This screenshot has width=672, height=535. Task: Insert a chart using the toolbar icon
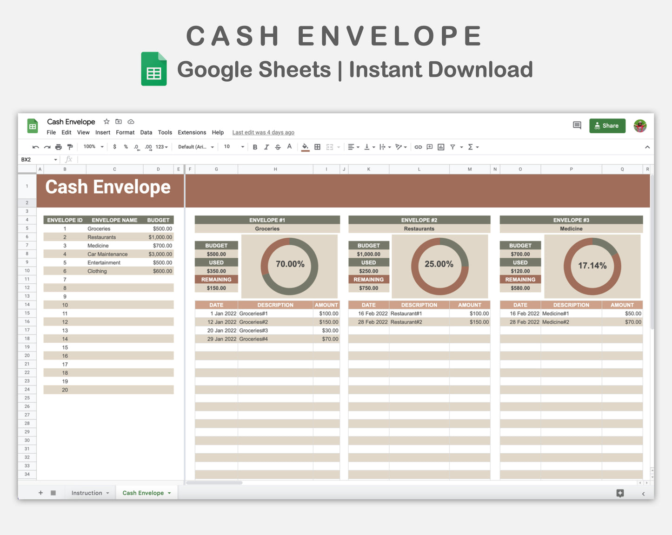440,147
